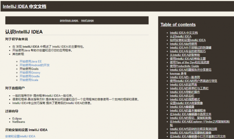Screen dimensions: 234x139
Task: Select the bullet starting 一般的指导方针
Action: tap(43, 96)
